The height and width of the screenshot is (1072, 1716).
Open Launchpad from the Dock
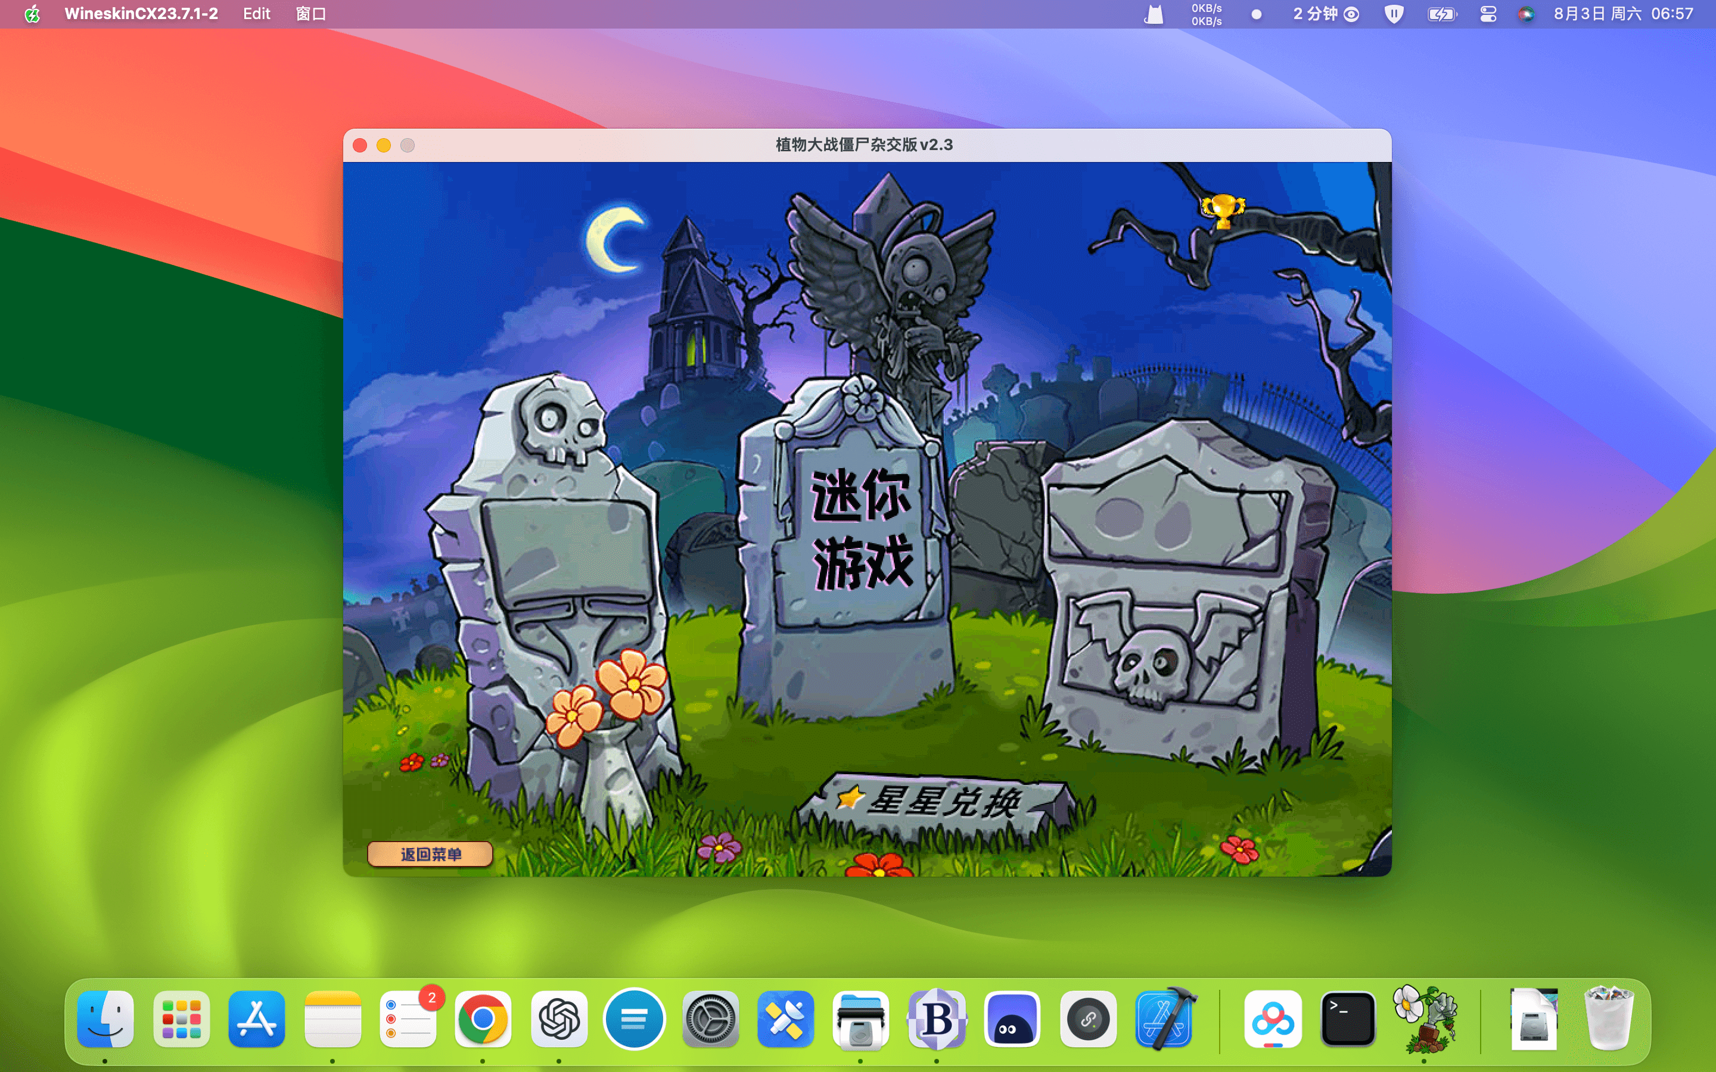click(x=181, y=1019)
